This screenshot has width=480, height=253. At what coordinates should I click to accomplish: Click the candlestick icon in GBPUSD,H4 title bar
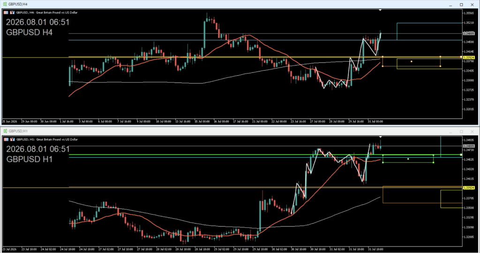coord(5,4)
